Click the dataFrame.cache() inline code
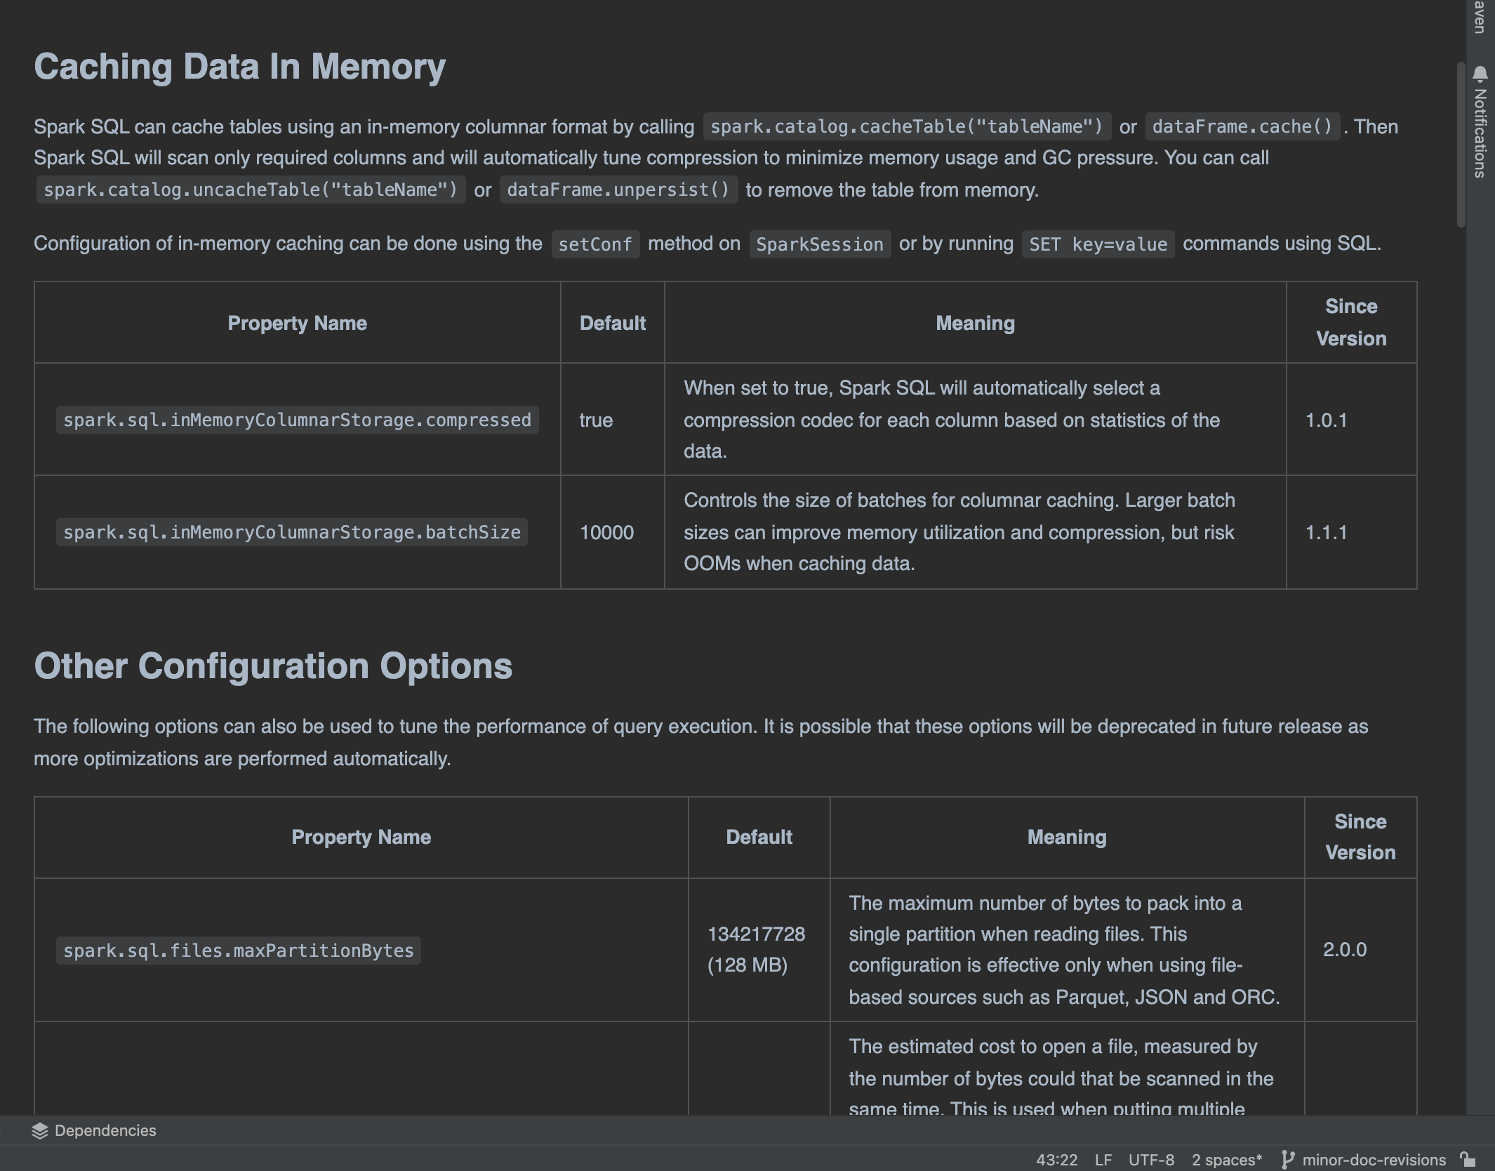Viewport: 1495px width, 1171px height. 1242,127
